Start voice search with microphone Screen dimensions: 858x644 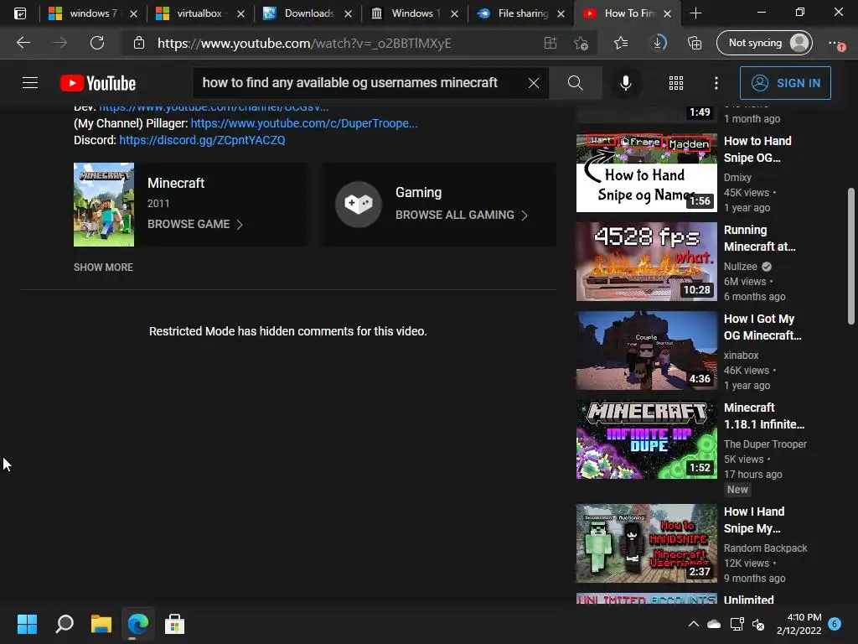[x=625, y=83]
